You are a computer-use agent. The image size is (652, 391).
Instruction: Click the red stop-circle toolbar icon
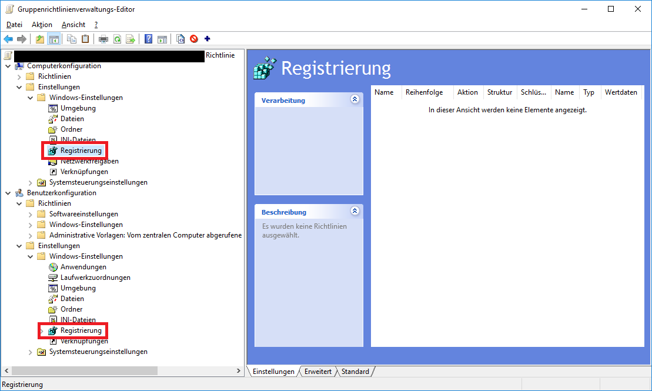tap(194, 39)
